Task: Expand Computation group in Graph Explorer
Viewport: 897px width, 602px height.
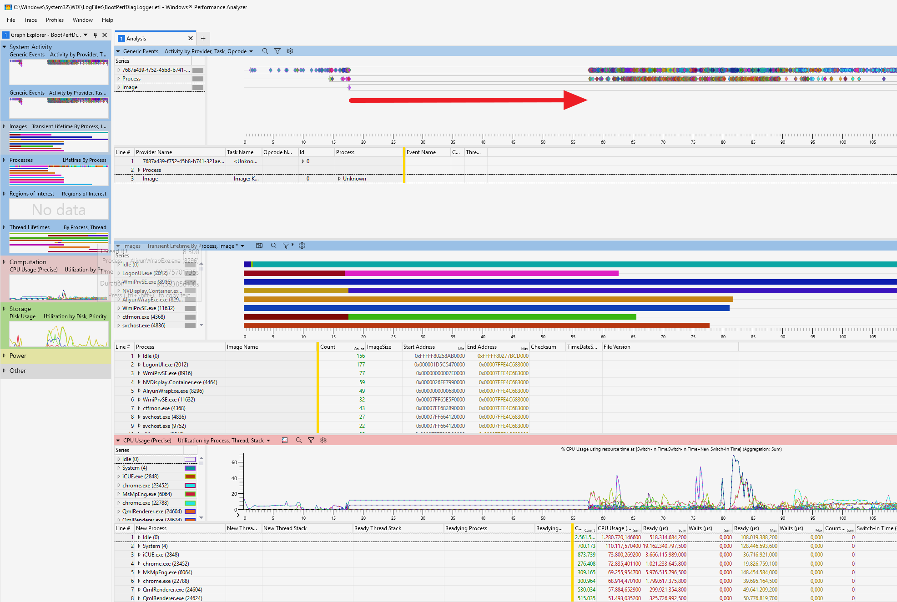Action: (x=5, y=262)
